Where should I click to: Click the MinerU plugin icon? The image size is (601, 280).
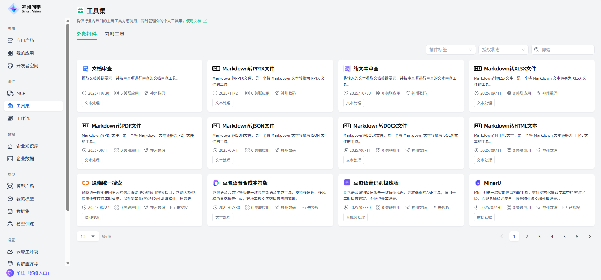click(478, 183)
